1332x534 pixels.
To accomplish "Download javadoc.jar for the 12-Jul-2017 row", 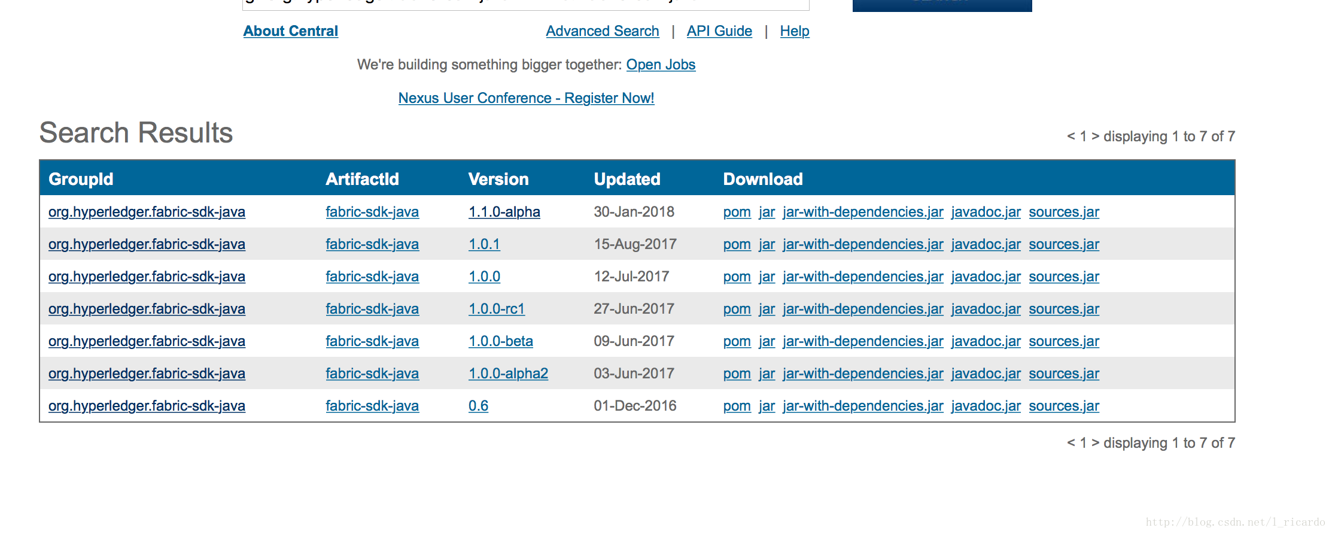I will click(x=986, y=277).
